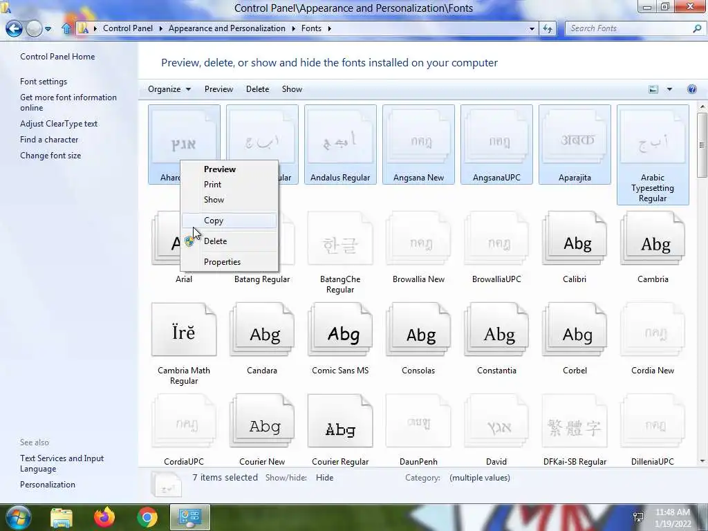Viewport: 708px width, 531px height.
Task: Select Control Panel in the address breadcrumb
Action: (128, 28)
